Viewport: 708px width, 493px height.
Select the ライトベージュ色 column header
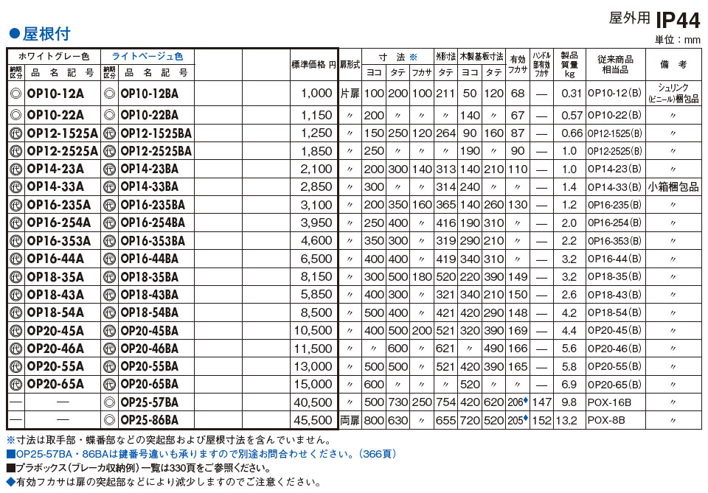pyautogui.click(x=147, y=56)
